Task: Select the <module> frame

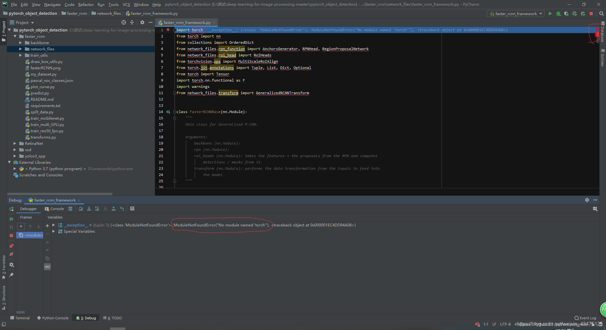Action: (30, 235)
